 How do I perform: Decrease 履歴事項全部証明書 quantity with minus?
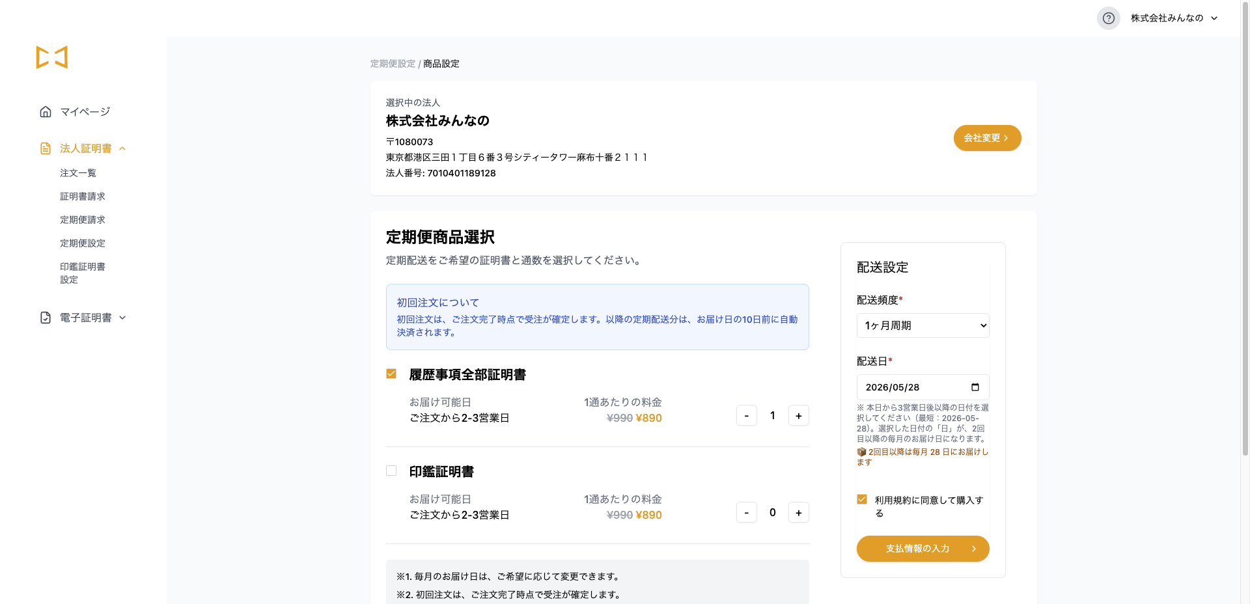click(x=747, y=415)
